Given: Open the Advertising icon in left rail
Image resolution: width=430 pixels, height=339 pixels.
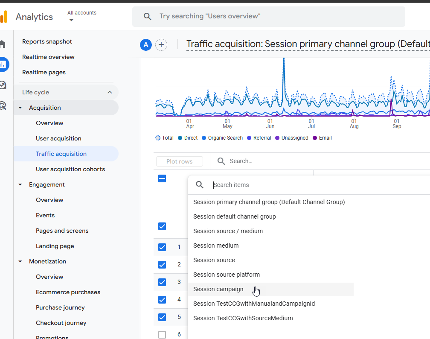Looking at the screenshot, I should 3,106.
